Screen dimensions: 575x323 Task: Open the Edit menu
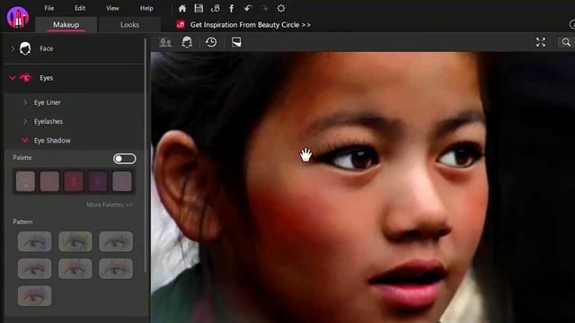click(80, 8)
